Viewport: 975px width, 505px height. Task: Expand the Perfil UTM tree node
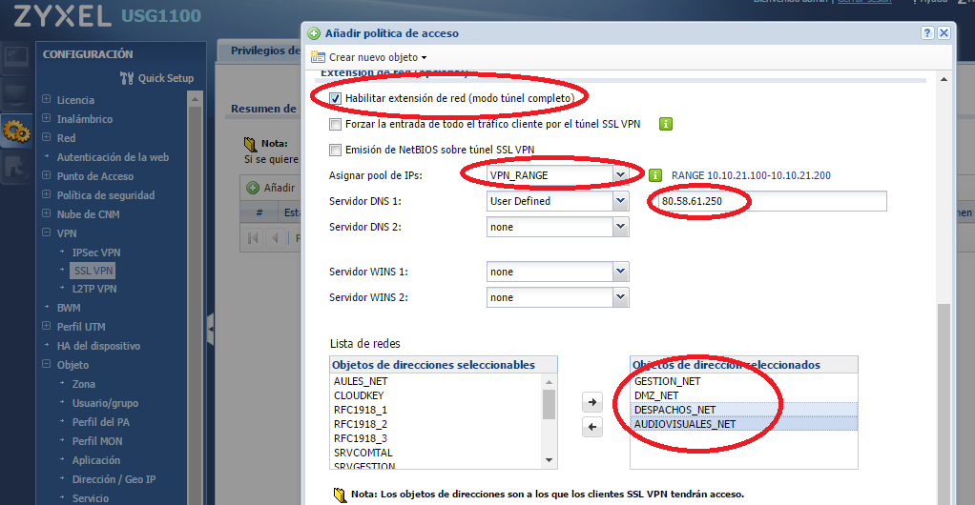coord(46,326)
